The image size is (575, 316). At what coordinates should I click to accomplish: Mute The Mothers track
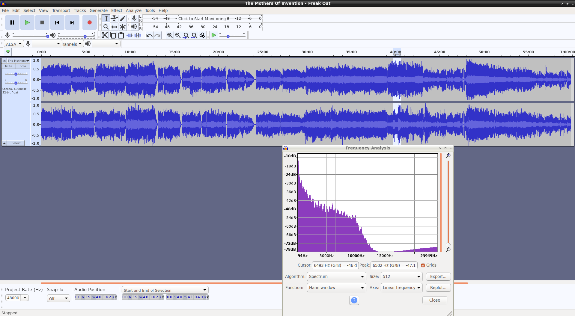[x=9, y=66]
